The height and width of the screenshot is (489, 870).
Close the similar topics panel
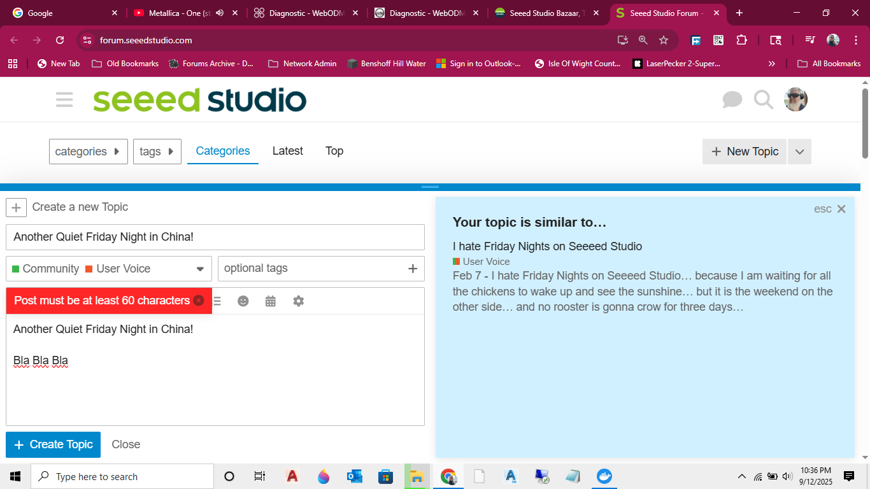point(841,209)
